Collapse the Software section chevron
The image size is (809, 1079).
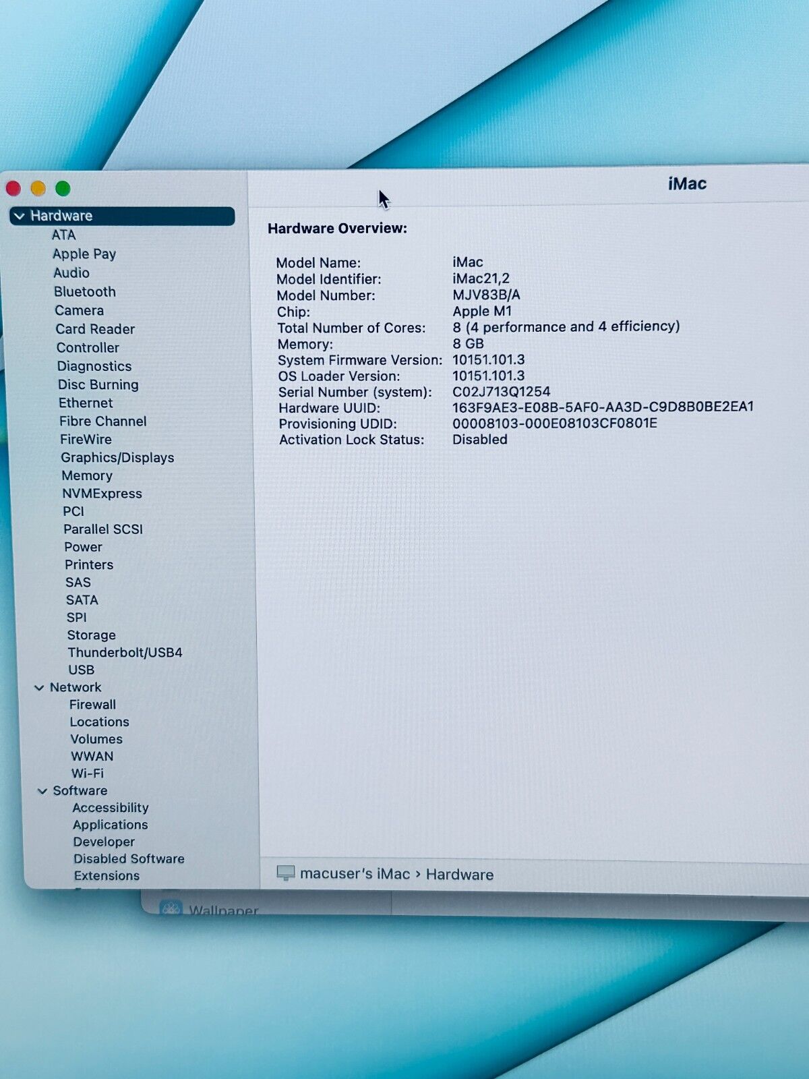(x=42, y=791)
